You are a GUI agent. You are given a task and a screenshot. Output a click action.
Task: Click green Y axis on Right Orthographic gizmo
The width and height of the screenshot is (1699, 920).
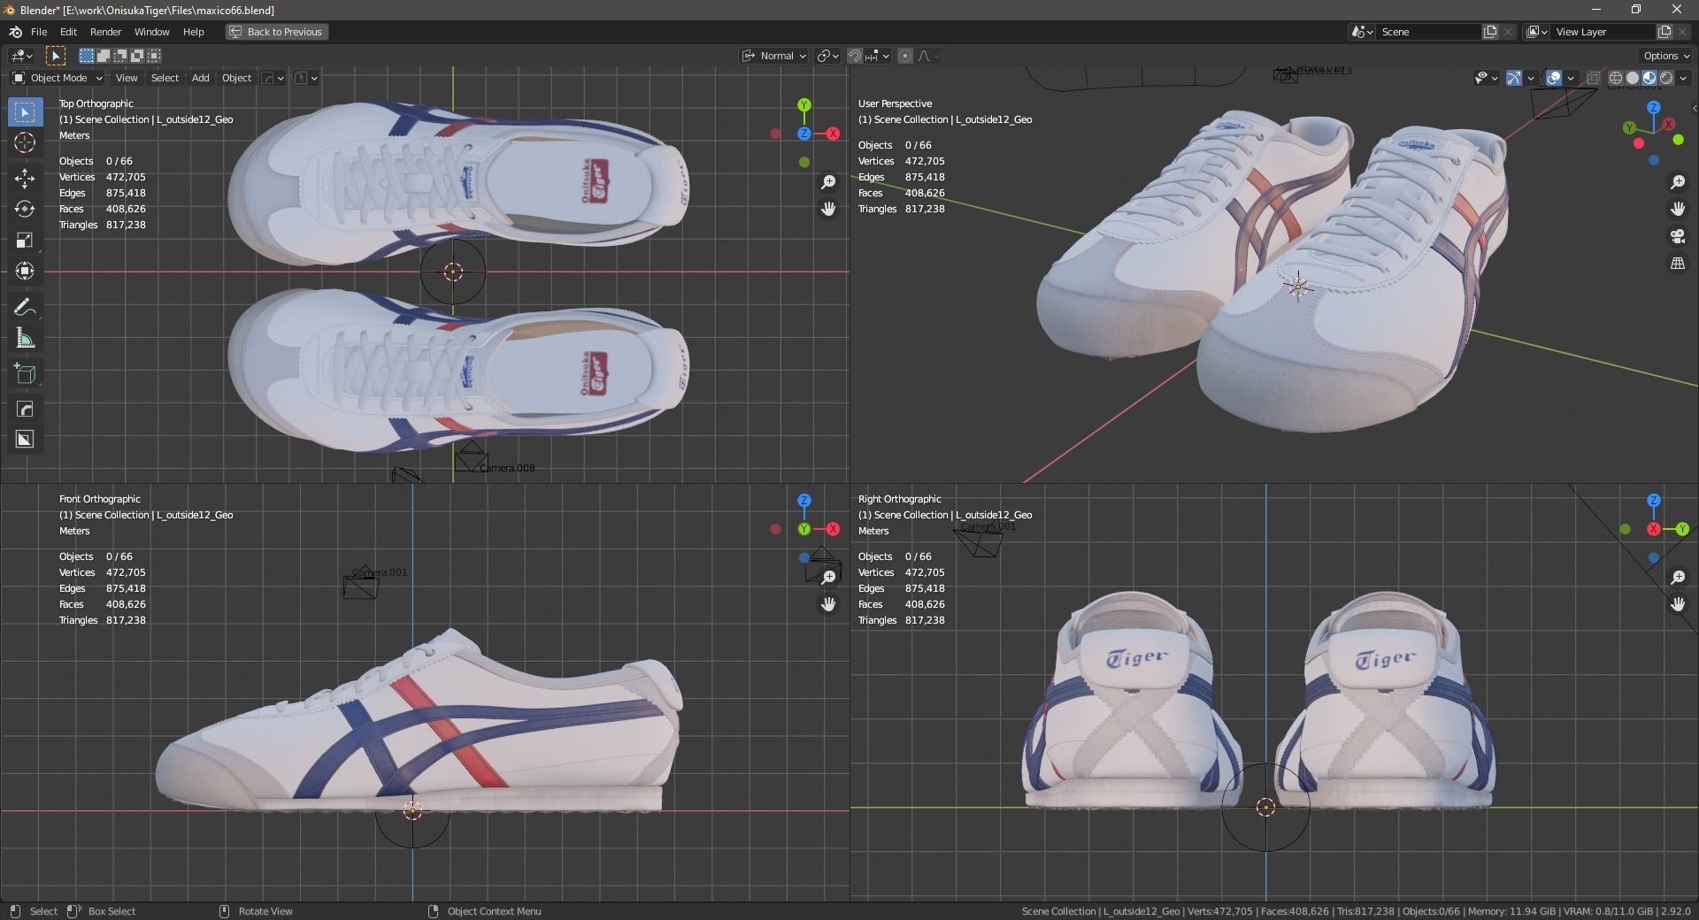pyautogui.click(x=1682, y=529)
